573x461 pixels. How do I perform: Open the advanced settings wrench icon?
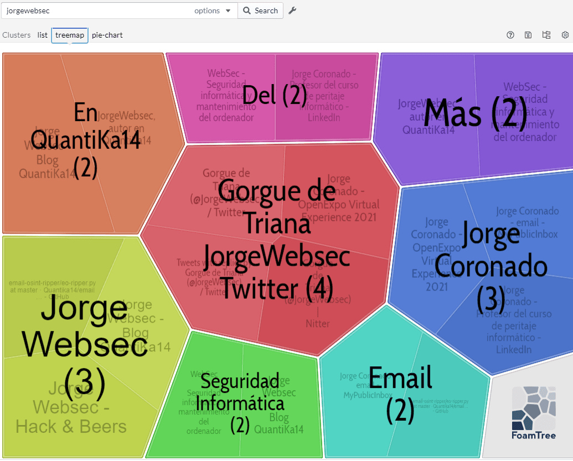coord(292,11)
